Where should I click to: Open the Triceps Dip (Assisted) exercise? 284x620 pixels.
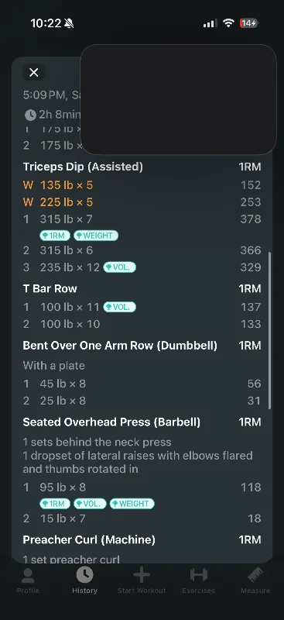tap(83, 167)
